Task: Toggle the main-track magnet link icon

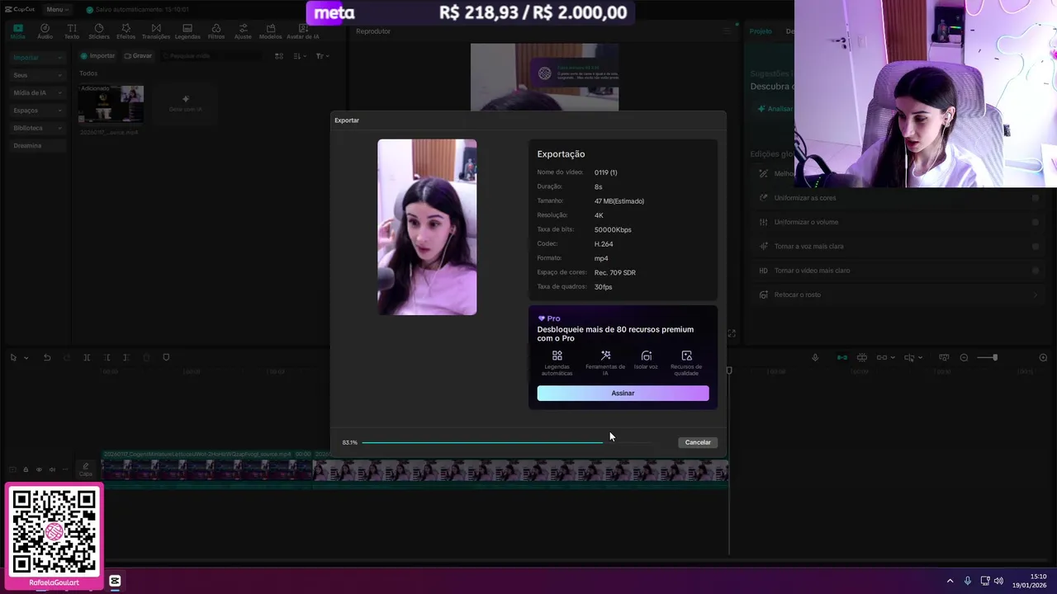Action: point(841,357)
